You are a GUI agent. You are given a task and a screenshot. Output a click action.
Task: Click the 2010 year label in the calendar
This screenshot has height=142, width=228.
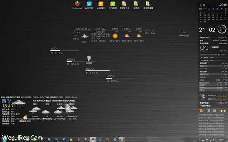pyautogui.click(x=223, y=5)
